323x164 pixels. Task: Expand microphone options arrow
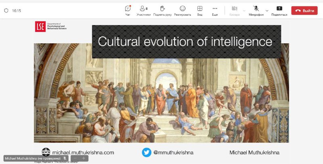267,11
